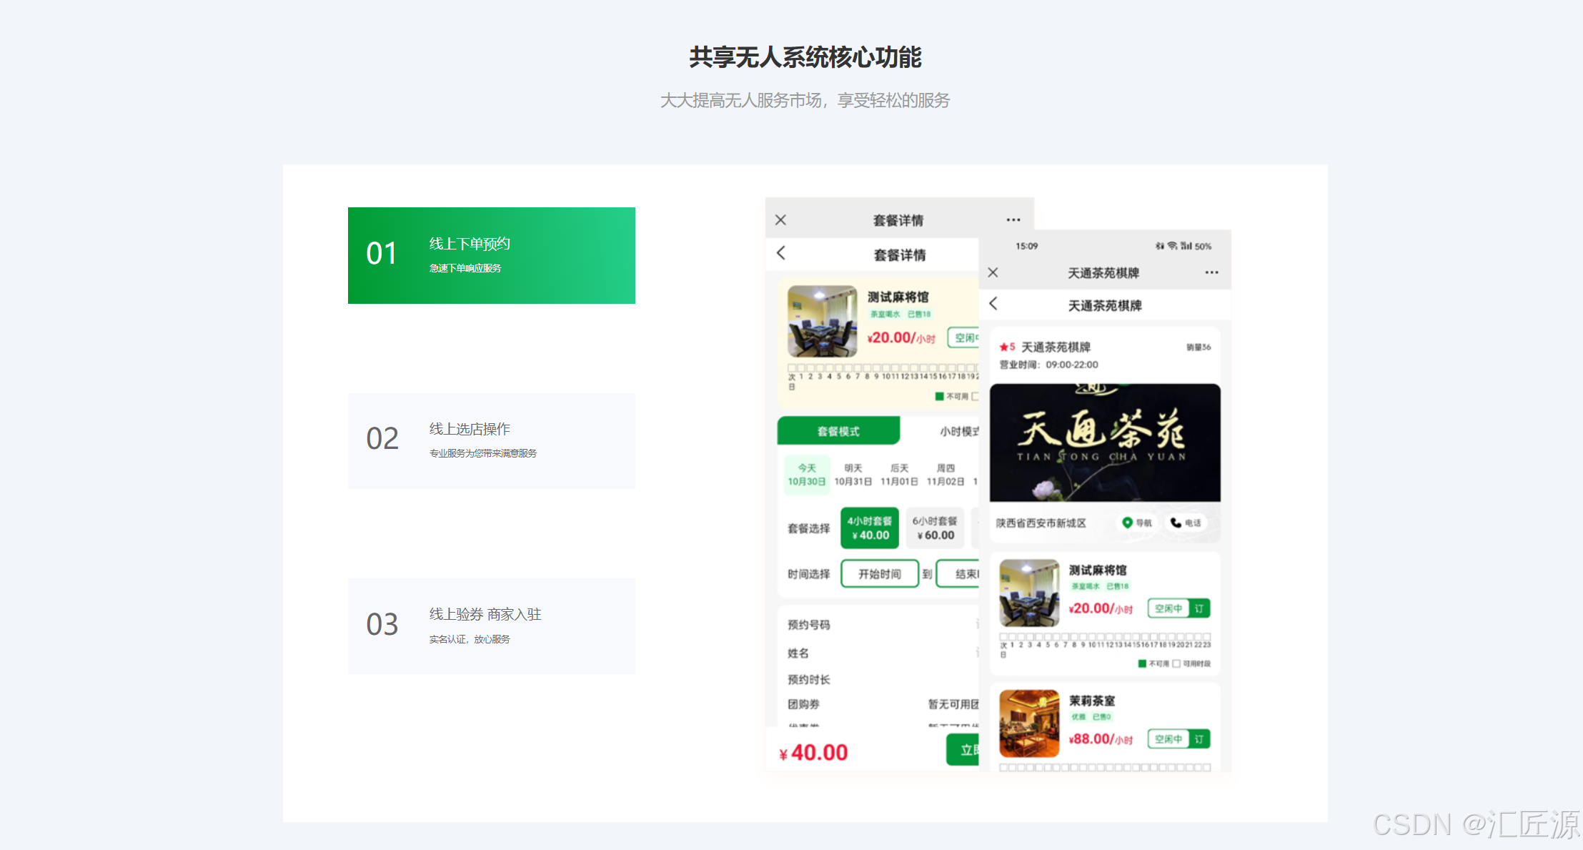
Task: Click the green 立即 order button
Action: click(963, 750)
